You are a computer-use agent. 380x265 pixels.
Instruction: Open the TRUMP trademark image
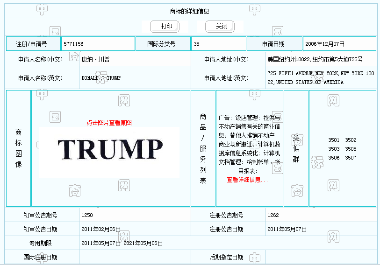(110, 149)
